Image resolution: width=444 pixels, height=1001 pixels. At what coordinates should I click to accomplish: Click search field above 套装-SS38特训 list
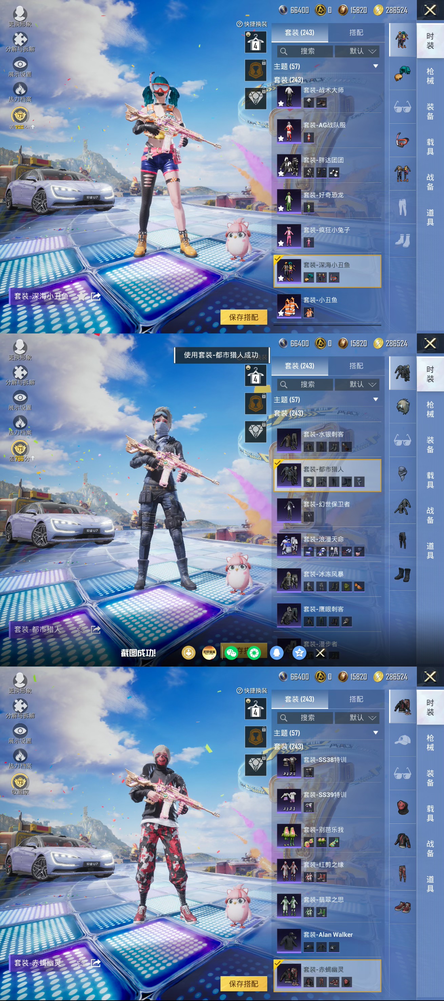click(305, 718)
